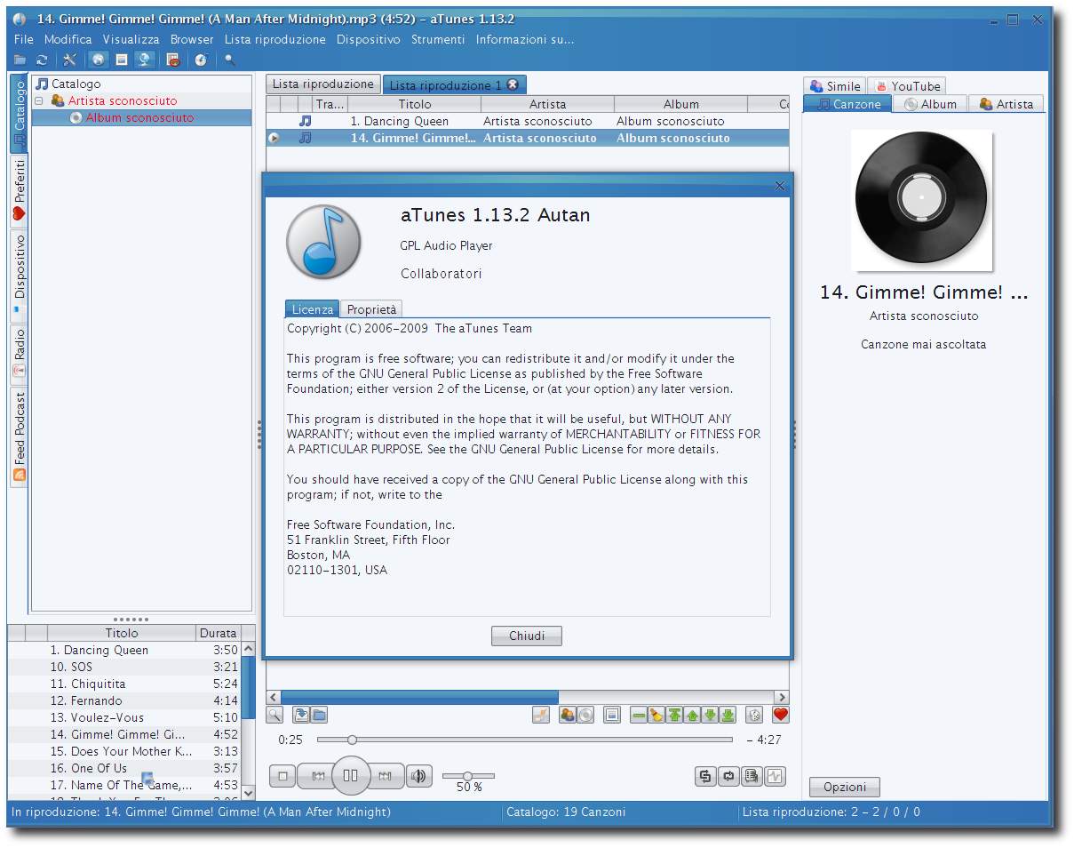1074x848 pixels.
Task: Collapse the Artista sconosciuto tree node
Action: coord(39,101)
